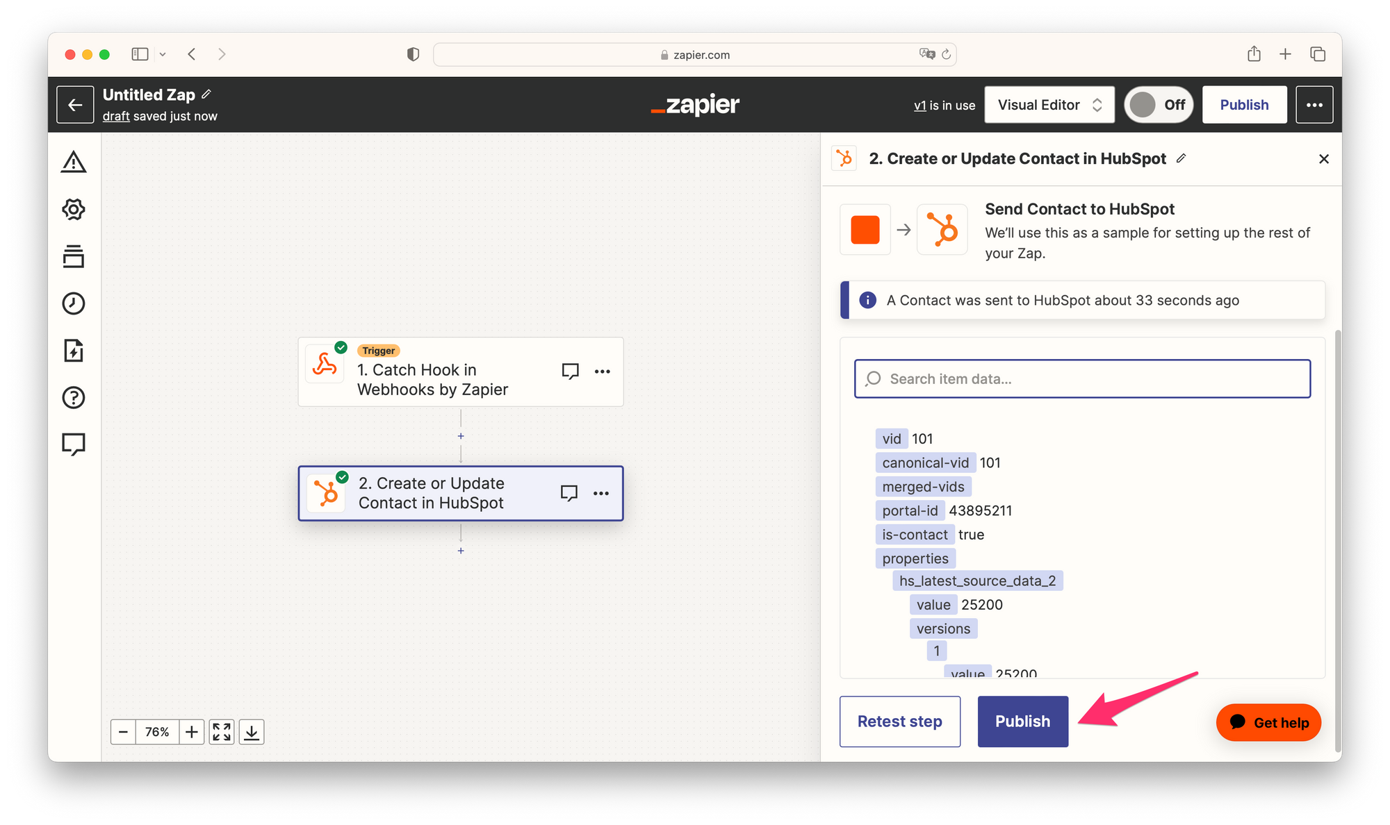Open the versions stack icon in sidebar
This screenshot has width=1390, height=825.
click(x=74, y=256)
